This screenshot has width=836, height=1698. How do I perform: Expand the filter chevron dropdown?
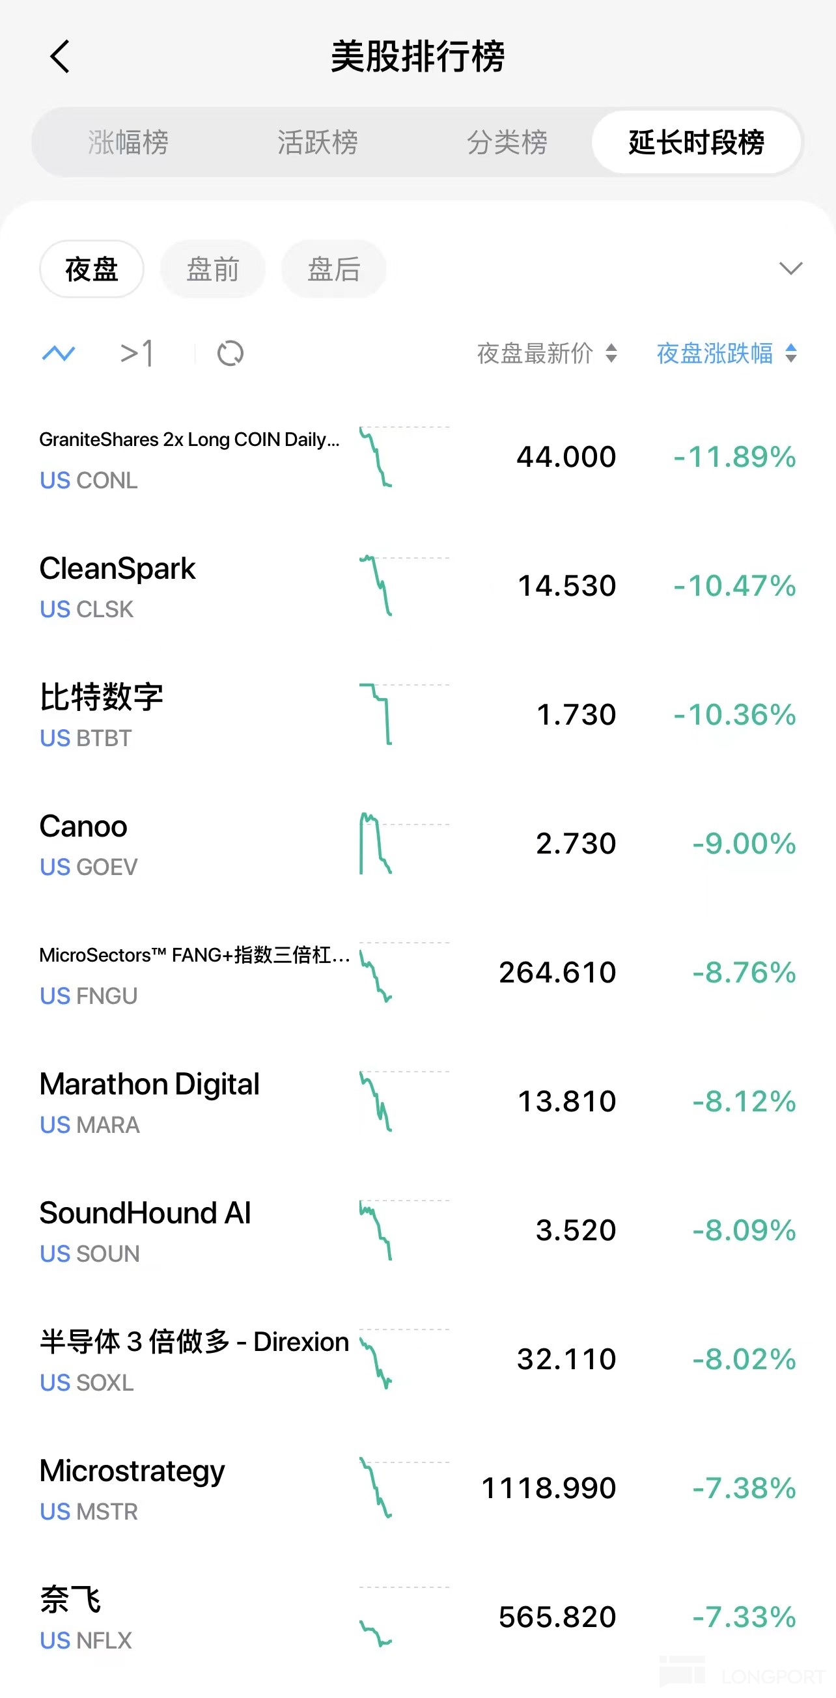[x=790, y=268]
